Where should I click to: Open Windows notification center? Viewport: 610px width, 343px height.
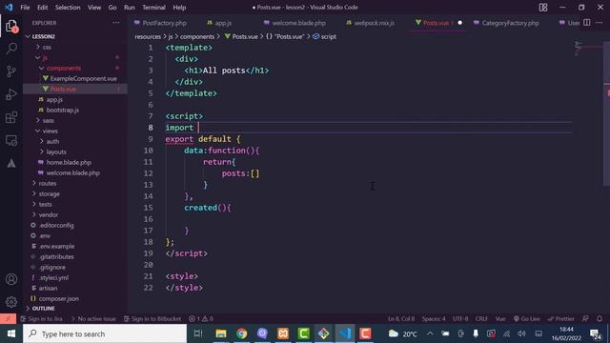595,333
